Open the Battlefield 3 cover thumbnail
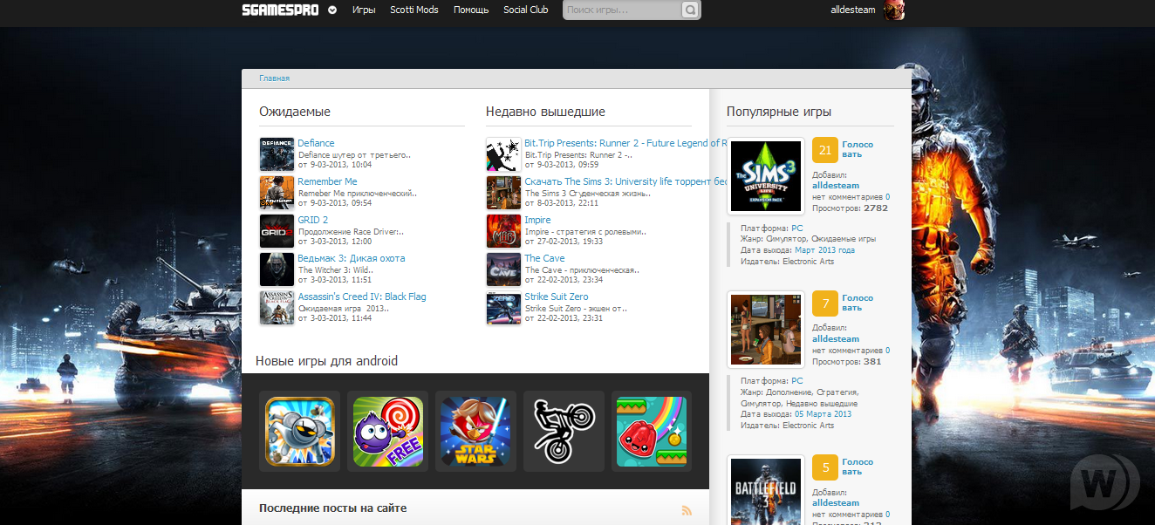This screenshot has width=1155, height=525. pos(766,490)
